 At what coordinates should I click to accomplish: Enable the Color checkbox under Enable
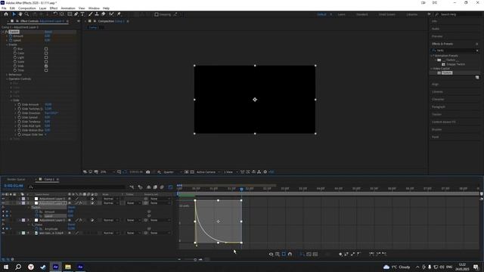click(x=46, y=53)
